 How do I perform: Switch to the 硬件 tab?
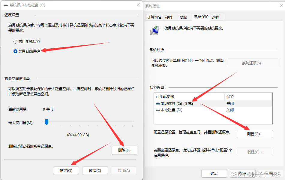coord(169,17)
